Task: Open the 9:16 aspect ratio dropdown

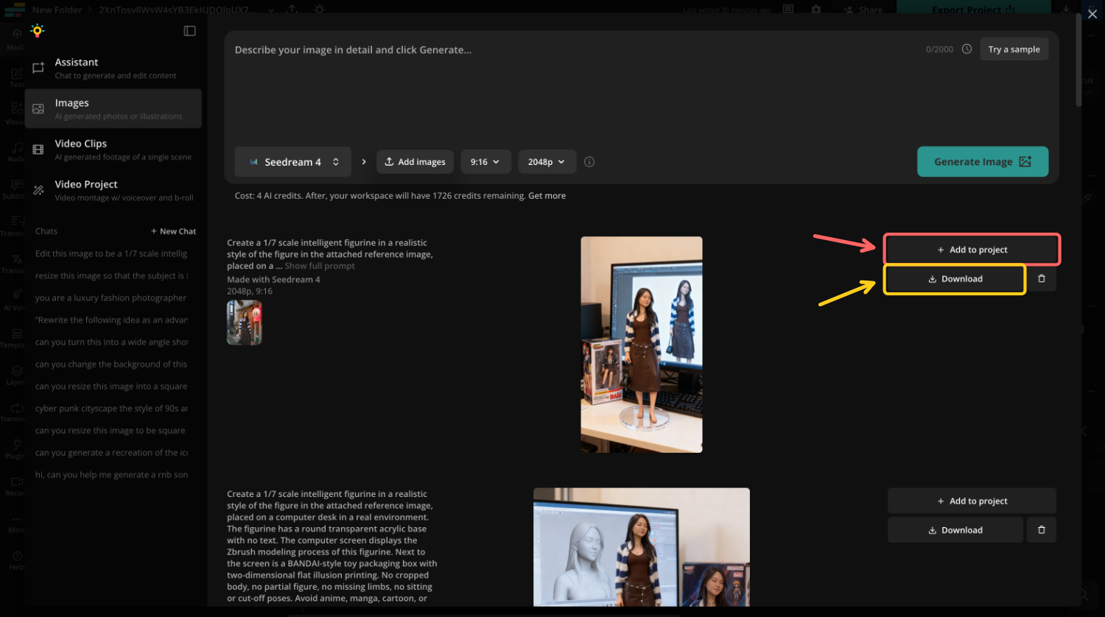Action: pos(485,161)
